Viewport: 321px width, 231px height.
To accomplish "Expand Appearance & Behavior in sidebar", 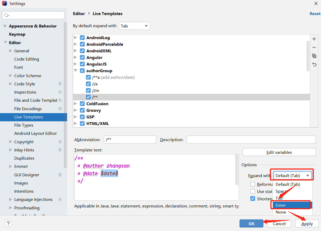I will tap(5, 26).
